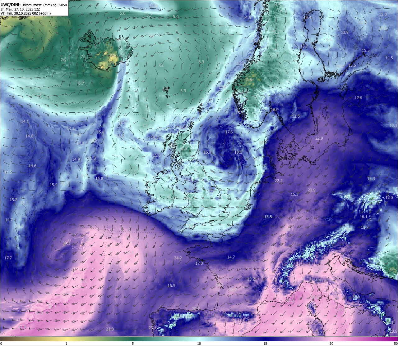The image size is (398, 346).
Task: Click the 16.8 map value
Action: pyautogui.click(x=99, y=178)
